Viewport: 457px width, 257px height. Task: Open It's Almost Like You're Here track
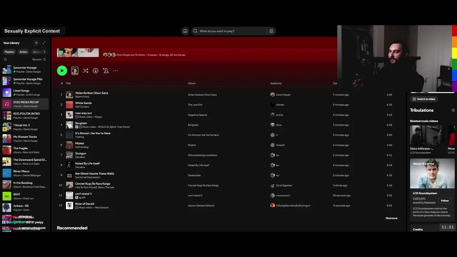pos(92,133)
